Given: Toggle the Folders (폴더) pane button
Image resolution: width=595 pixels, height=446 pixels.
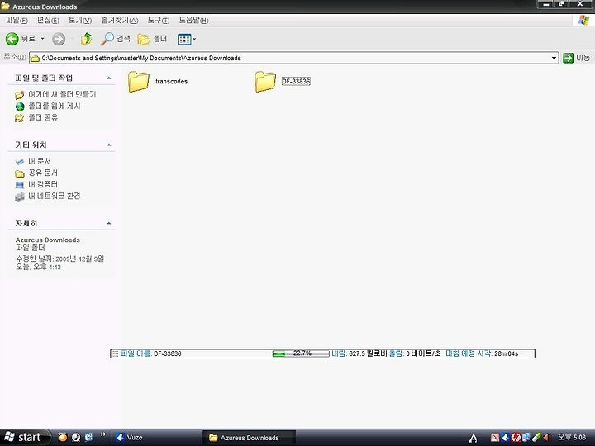Looking at the screenshot, I should pos(152,39).
